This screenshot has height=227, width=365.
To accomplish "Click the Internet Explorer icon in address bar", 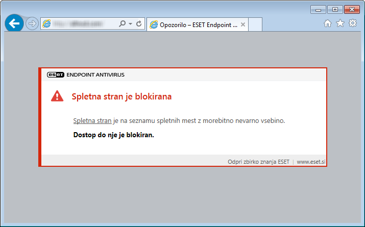I will coord(47,24).
